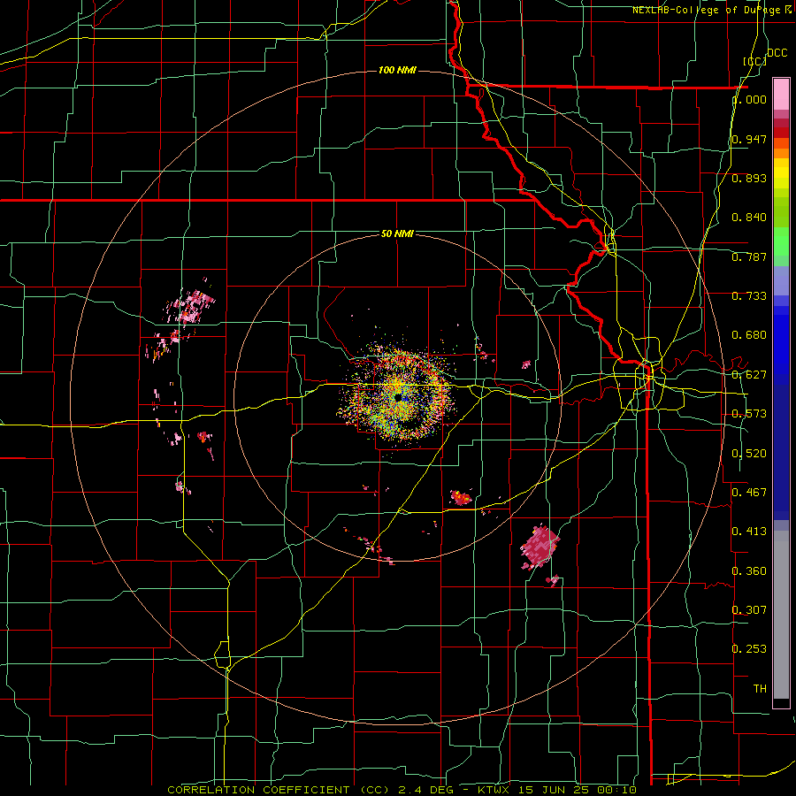Click the 0.733 color scale value
796x796 pixels.
click(x=749, y=296)
